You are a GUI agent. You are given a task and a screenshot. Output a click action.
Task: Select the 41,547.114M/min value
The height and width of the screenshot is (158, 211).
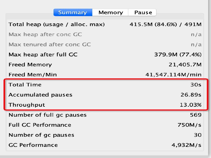click(x=173, y=75)
